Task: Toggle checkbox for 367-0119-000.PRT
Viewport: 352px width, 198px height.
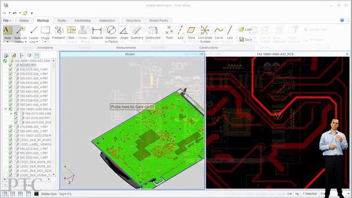Action: tap(16, 118)
